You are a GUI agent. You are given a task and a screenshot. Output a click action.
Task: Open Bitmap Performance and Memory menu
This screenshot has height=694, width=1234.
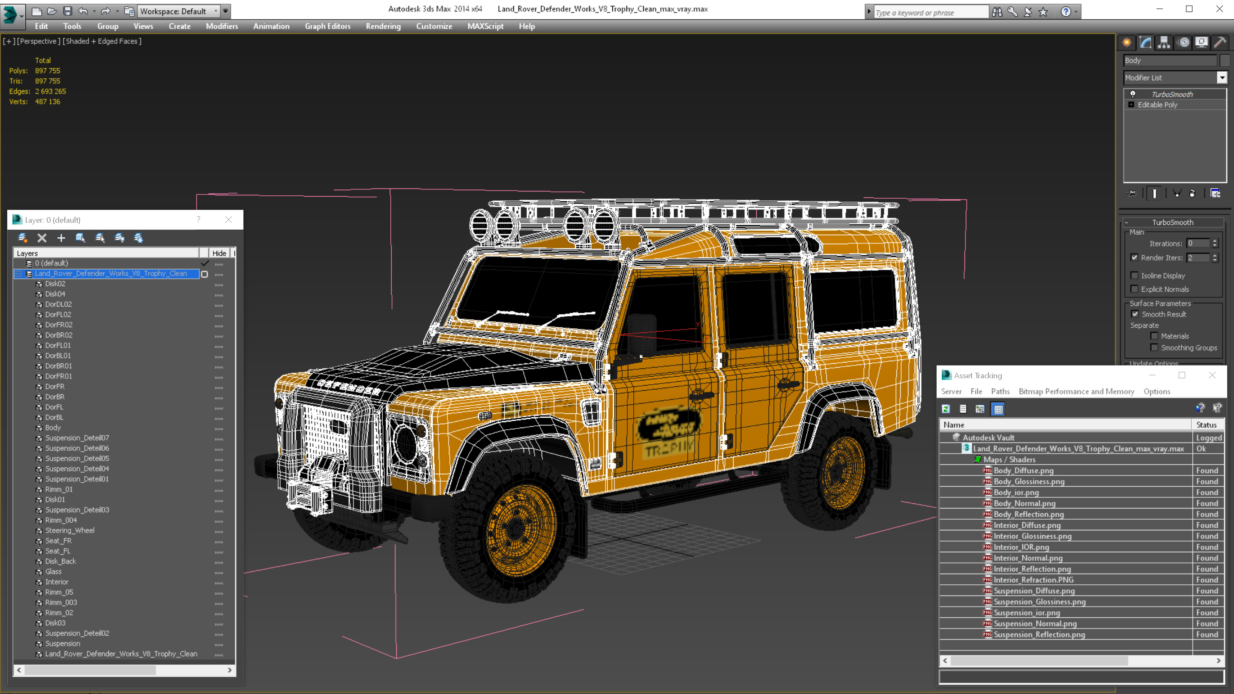1076,391
